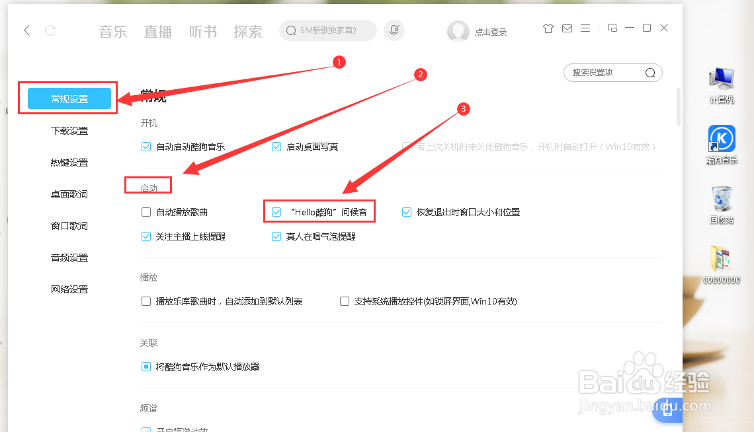The image size is (754, 432).
Task: Open the 直播 top tab
Action: coord(157,32)
